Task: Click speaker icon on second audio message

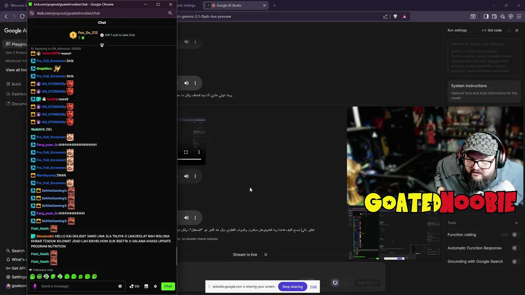Action: tap(187, 83)
